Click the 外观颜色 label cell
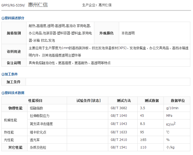Screen dimensions: 193x155 click(107, 33)
